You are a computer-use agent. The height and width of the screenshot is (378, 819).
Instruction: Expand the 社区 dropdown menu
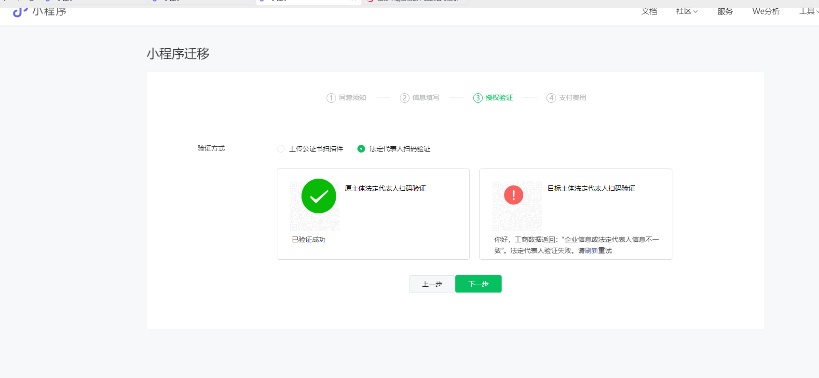click(x=687, y=12)
